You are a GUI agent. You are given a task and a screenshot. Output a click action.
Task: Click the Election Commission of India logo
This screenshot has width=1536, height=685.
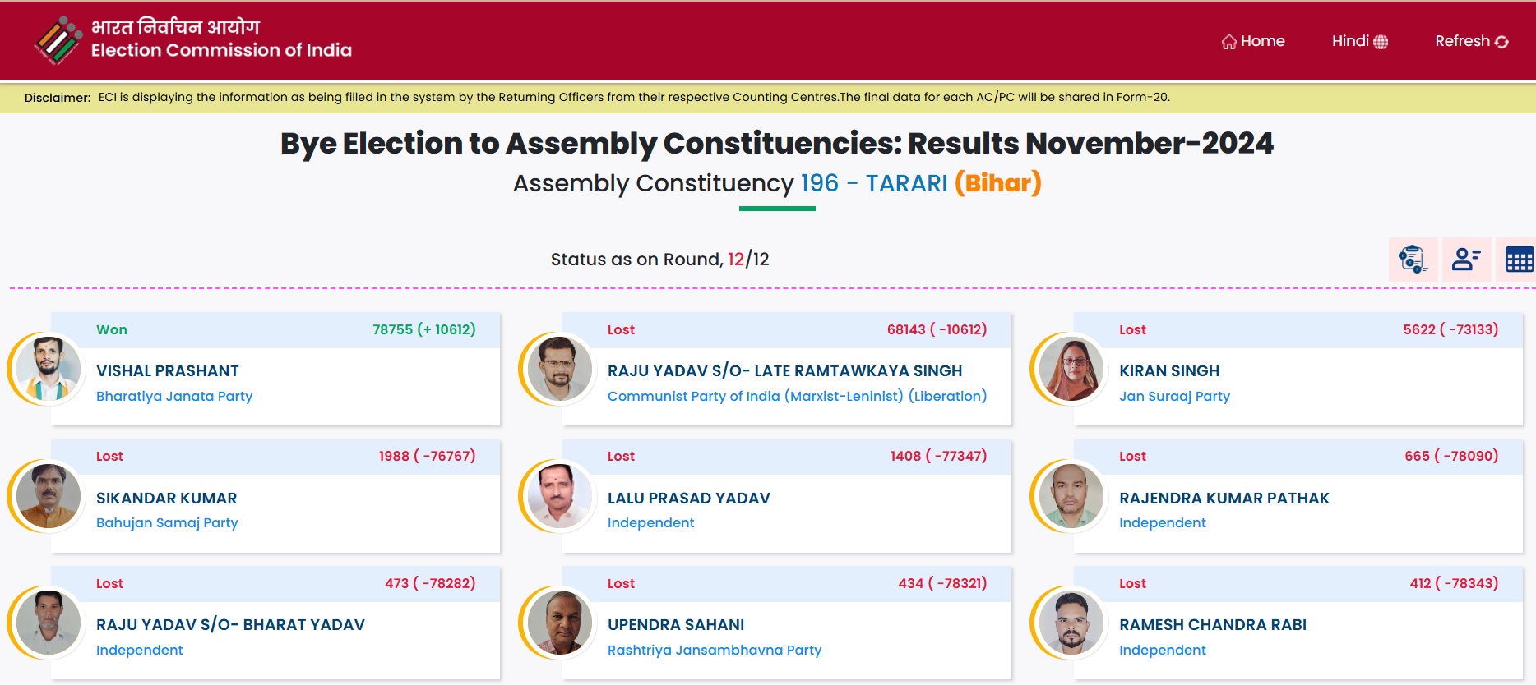[58, 39]
